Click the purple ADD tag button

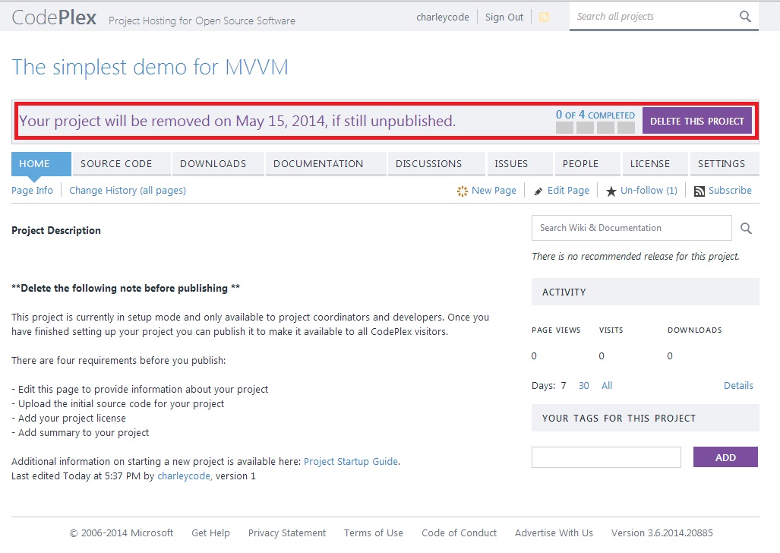[x=725, y=457]
